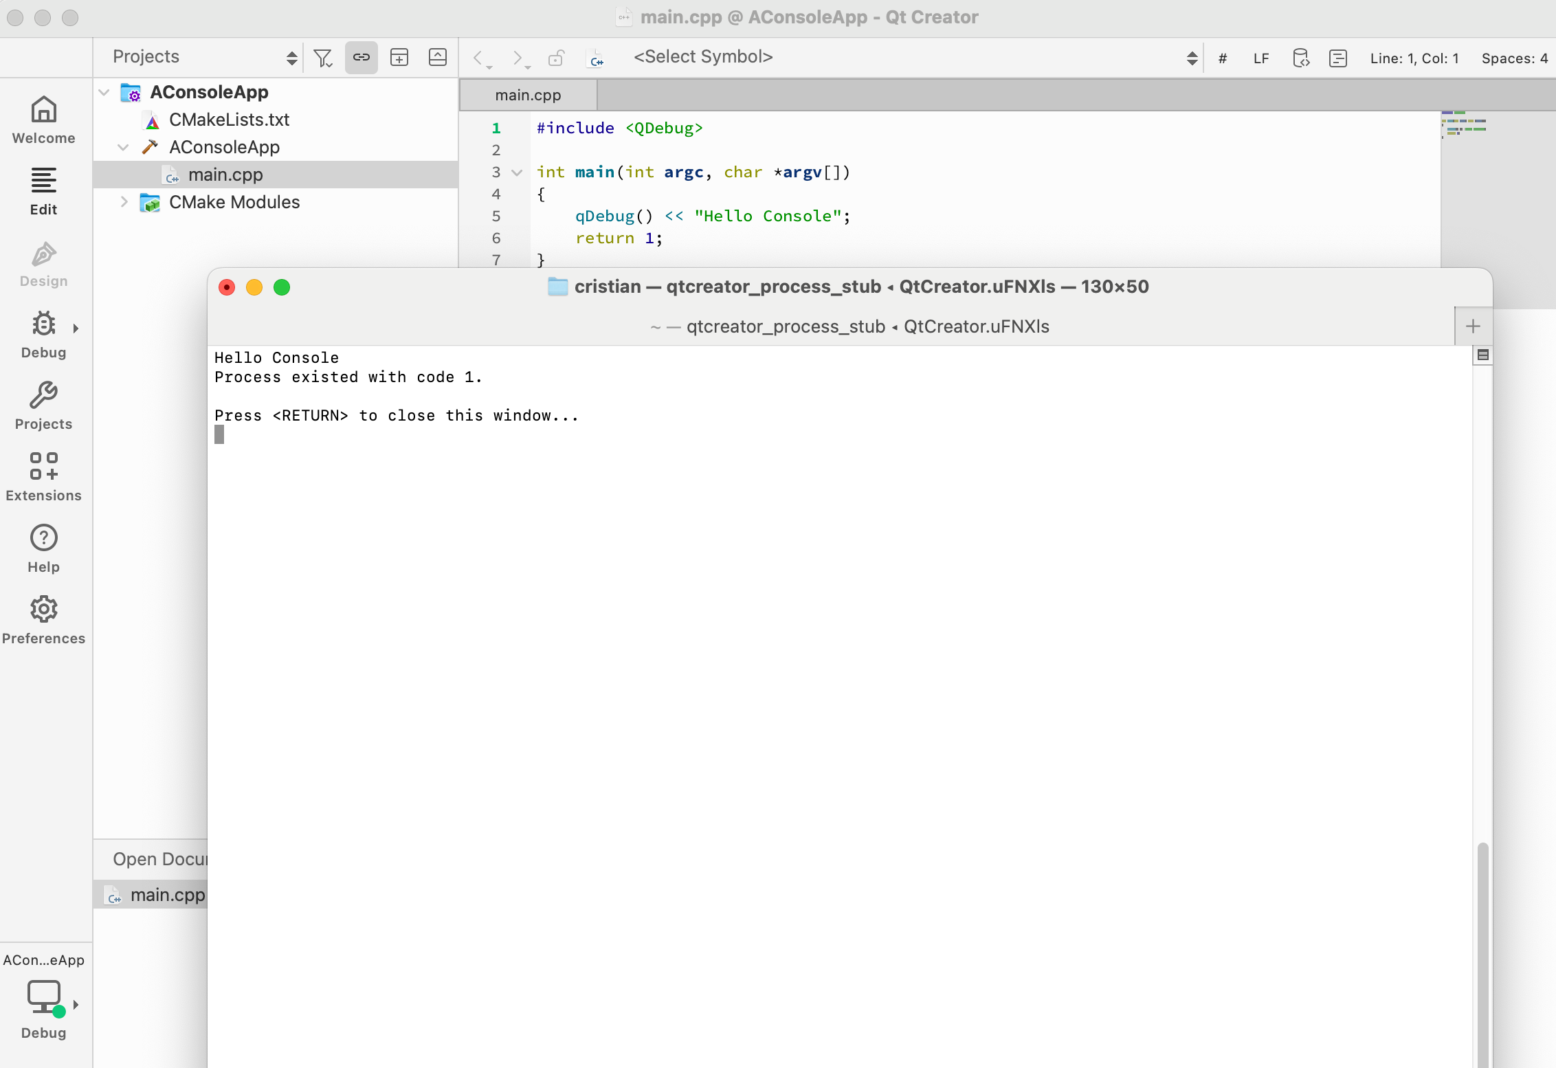Open Design mode
The width and height of the screenshot is (1556, 1068).
(43, 263)
